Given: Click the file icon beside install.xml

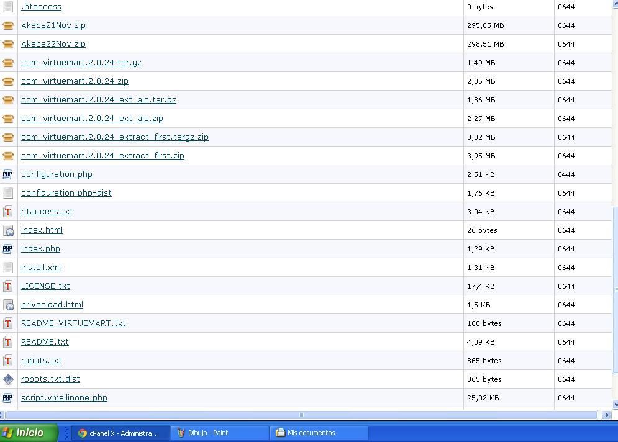Looking at the screenshot, I should (x=8, y=268).
